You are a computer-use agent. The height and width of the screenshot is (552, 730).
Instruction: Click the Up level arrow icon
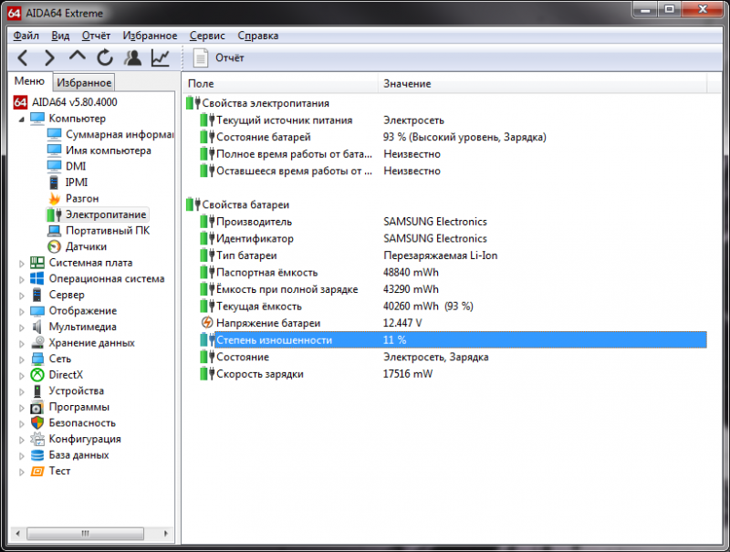pyautogui.click(x=78, y=57)
